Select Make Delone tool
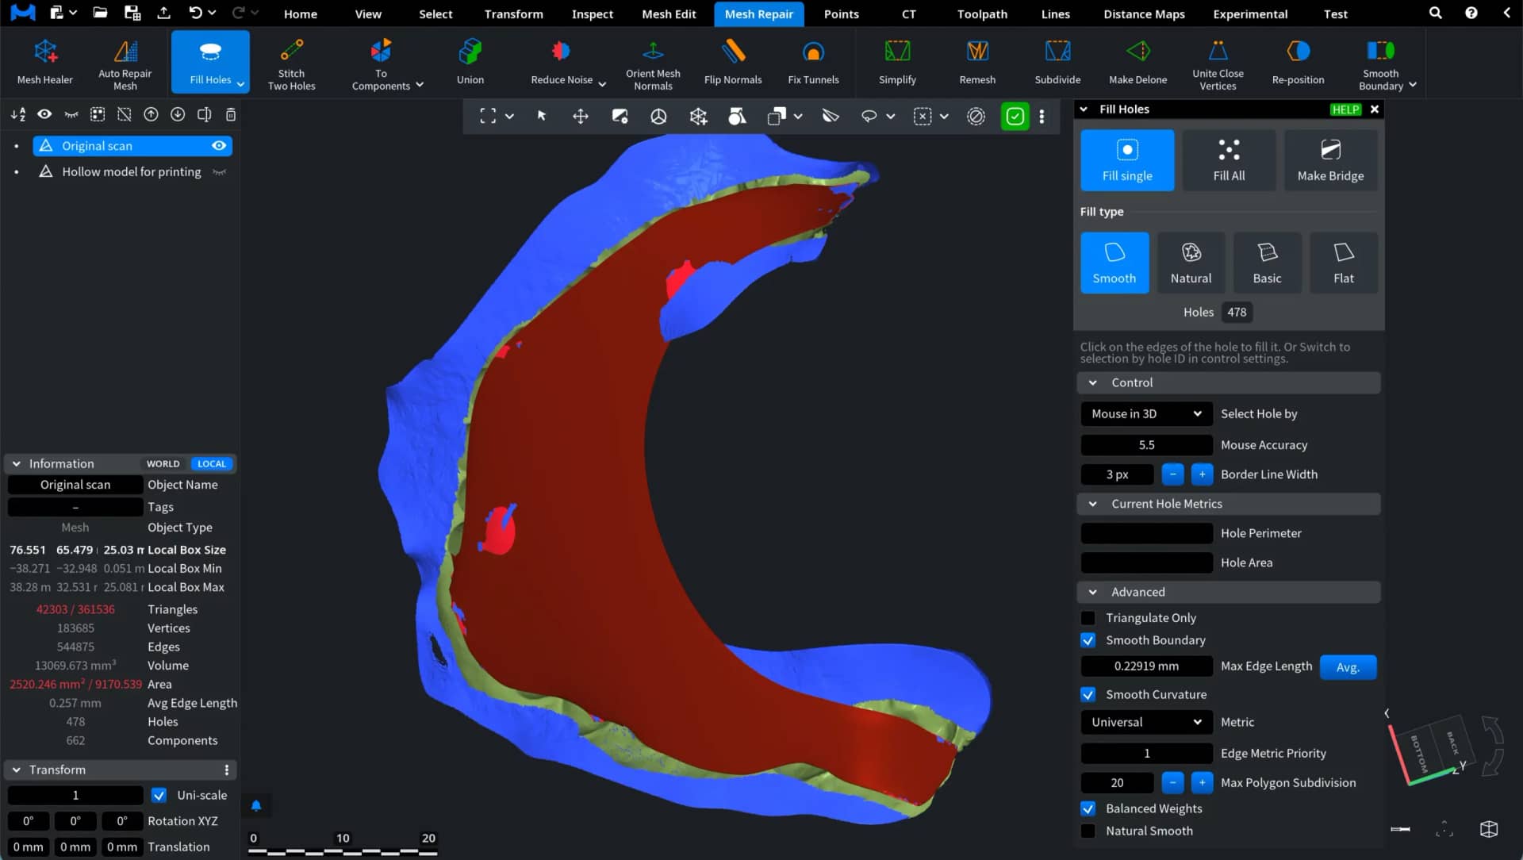 [x=1137, y=62]
